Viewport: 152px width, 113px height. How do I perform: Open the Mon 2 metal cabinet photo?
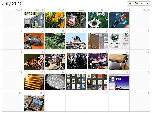point(34,20)
